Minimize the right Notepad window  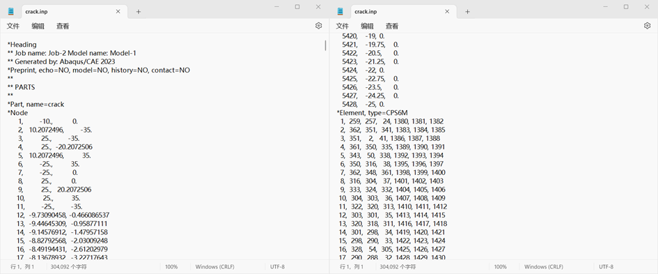(x=606, y=7)
